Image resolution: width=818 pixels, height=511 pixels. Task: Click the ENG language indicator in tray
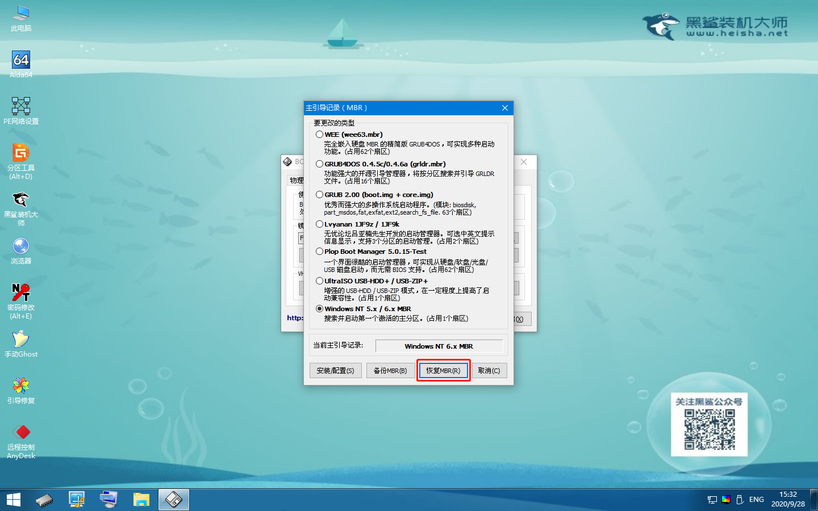756,500
